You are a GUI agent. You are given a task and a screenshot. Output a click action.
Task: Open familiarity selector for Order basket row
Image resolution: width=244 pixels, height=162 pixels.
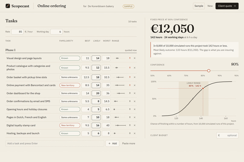click(70, 77)
